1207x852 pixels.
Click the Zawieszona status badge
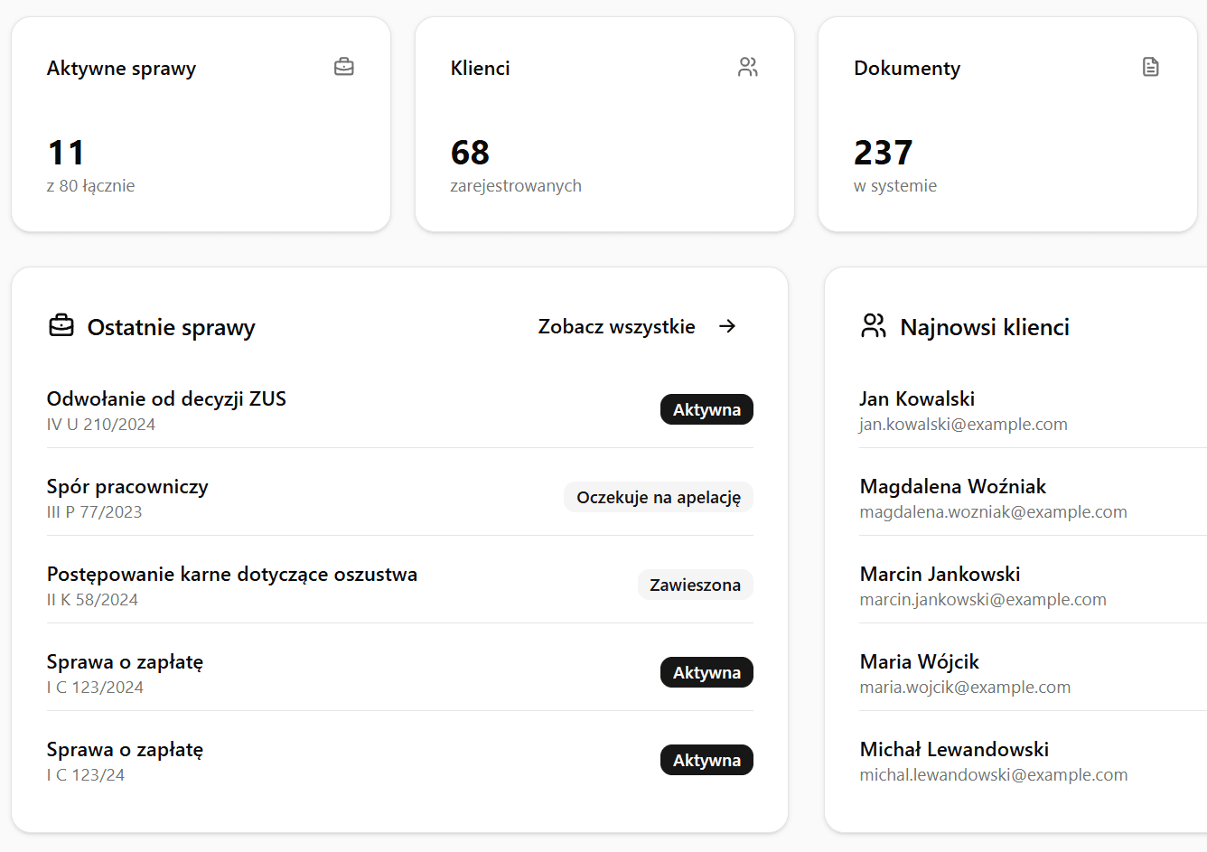click(x=695, y=585)
